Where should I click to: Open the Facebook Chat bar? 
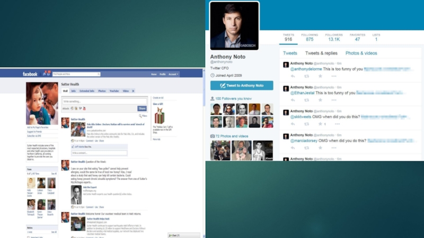(x=184, y=235)
